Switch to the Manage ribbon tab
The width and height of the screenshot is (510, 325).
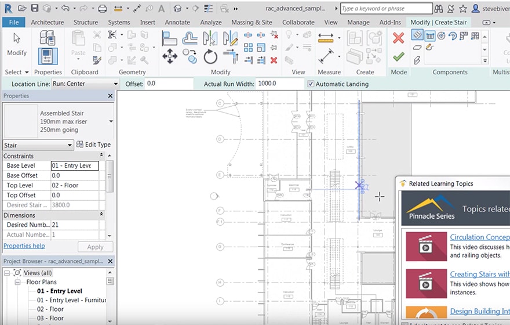[358, 22]
